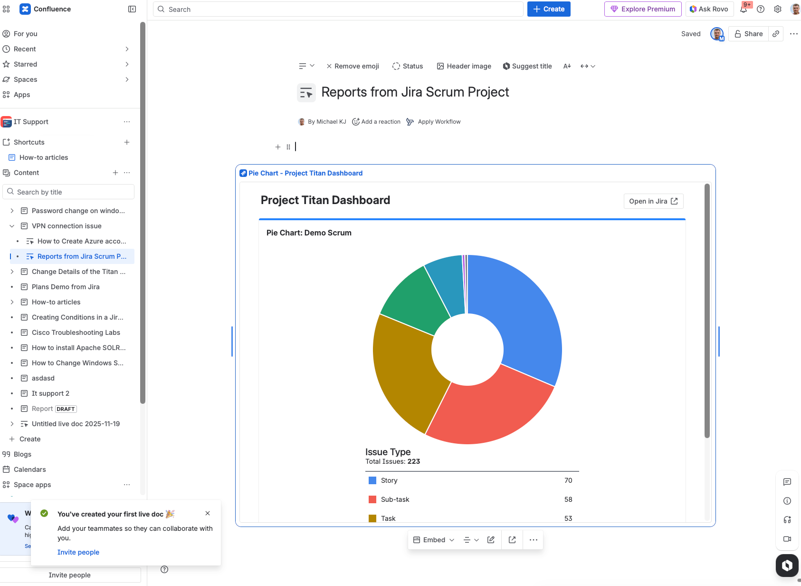Click the Invite people link in notification
This screenshot has width=801, height=586.
tap(78, 552)
